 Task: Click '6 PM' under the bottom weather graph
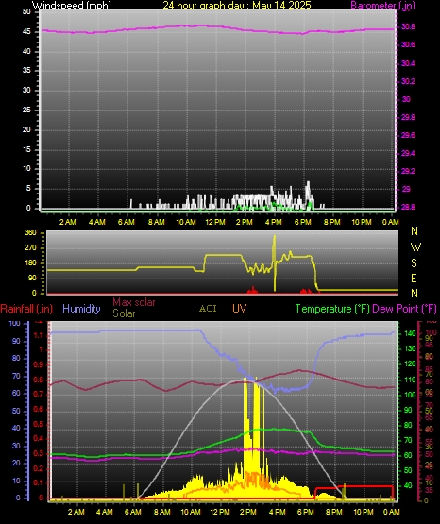coord(305,512)
